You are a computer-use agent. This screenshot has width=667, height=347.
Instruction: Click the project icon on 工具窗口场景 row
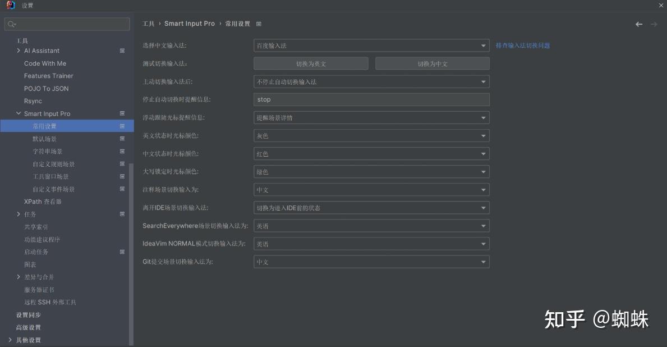click(x=122, y=176)
